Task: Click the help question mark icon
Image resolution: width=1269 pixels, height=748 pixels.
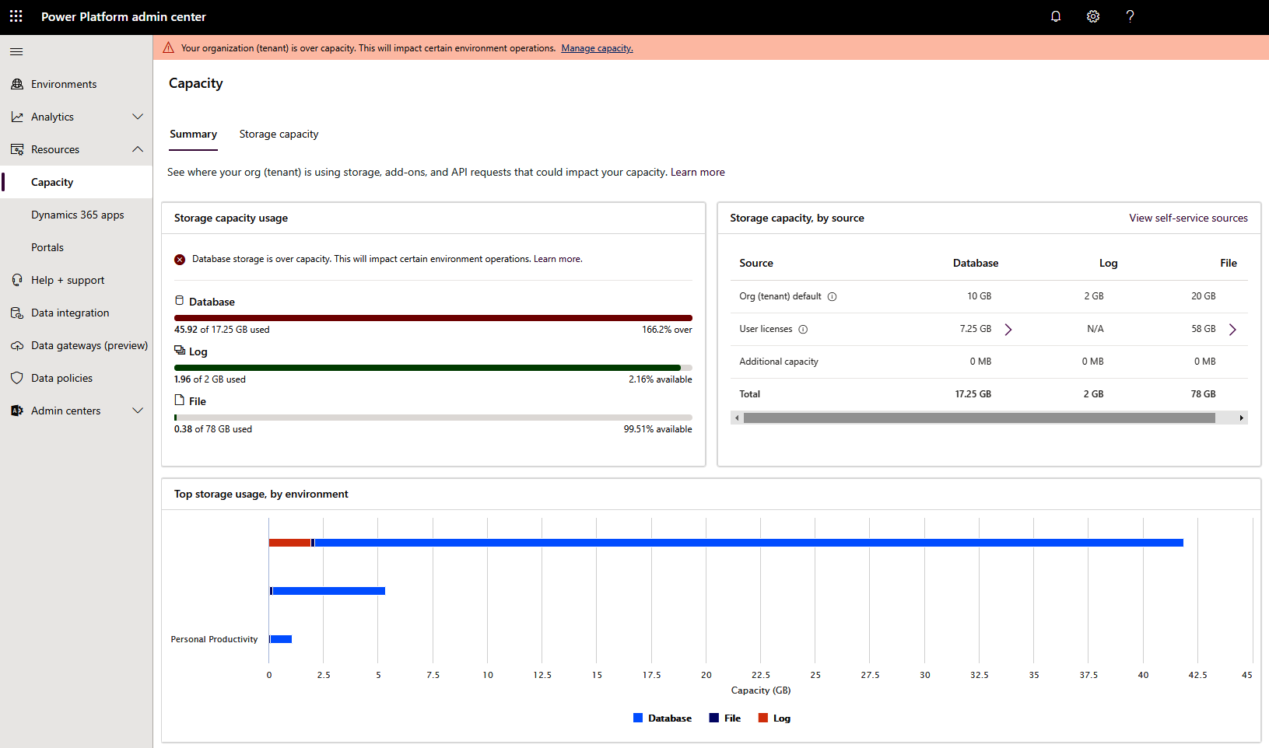Action: pyautogui.click(x=1131, y=16)
